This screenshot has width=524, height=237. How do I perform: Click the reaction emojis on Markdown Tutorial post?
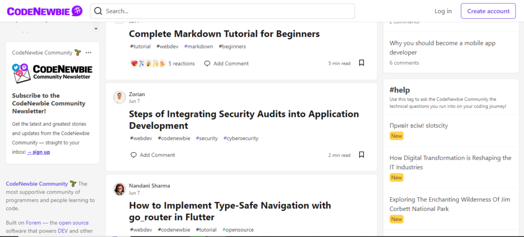[x=148, y=63]
